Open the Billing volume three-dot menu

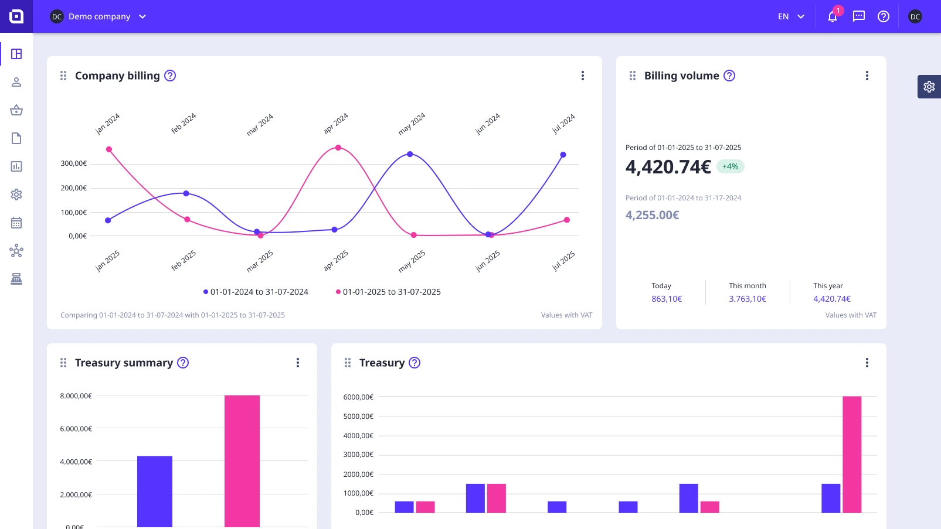click(867, 76)
